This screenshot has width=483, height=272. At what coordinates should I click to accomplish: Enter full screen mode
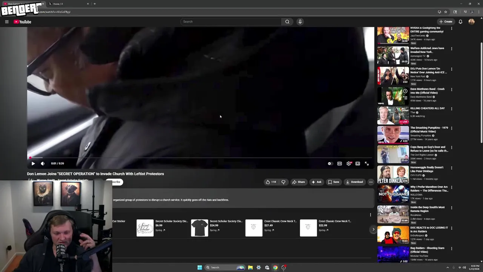click(367, 164)
